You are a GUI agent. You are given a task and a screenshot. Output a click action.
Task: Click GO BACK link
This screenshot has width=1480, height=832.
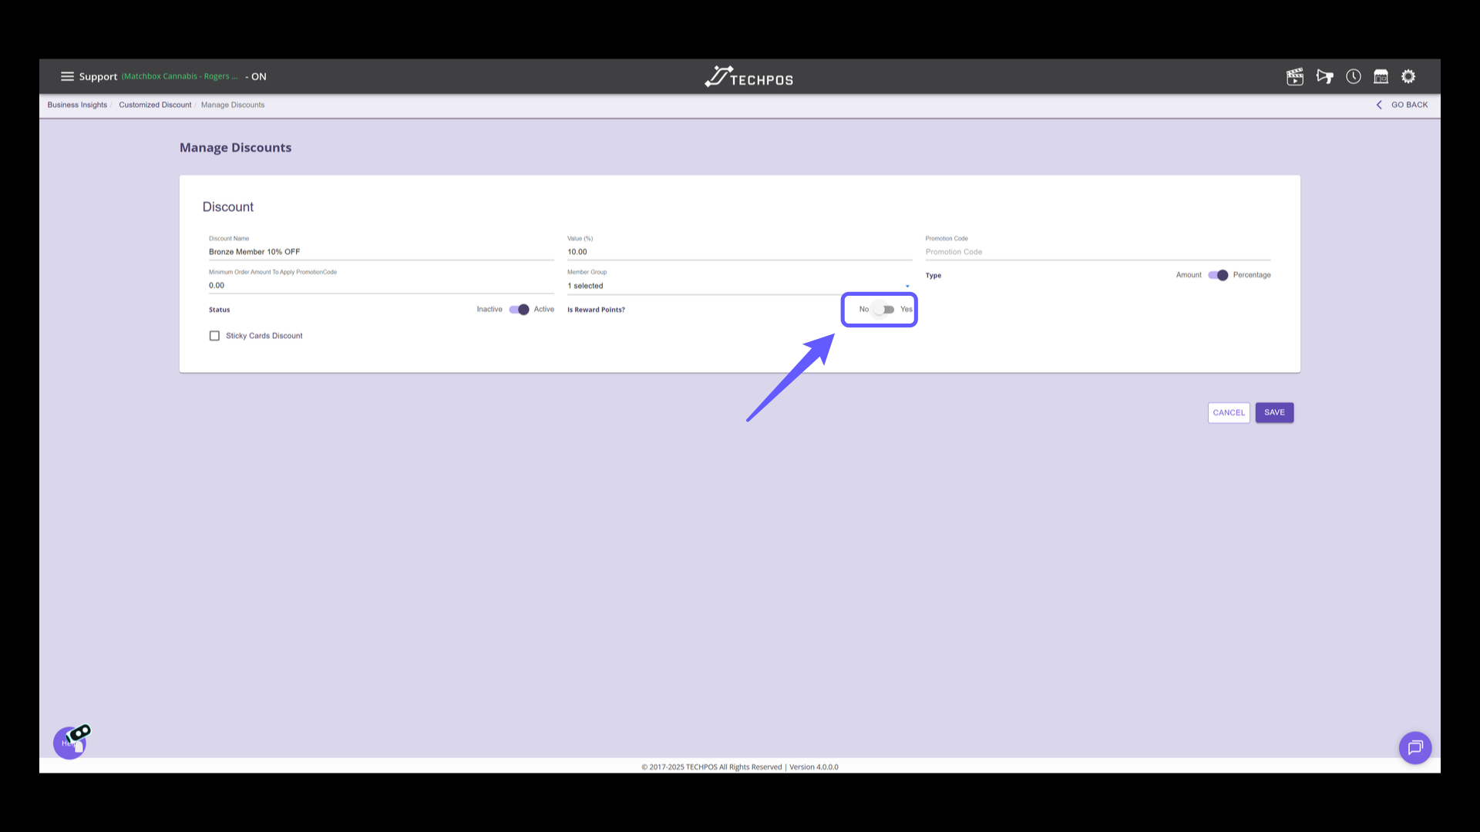(x=1403, y=105)
